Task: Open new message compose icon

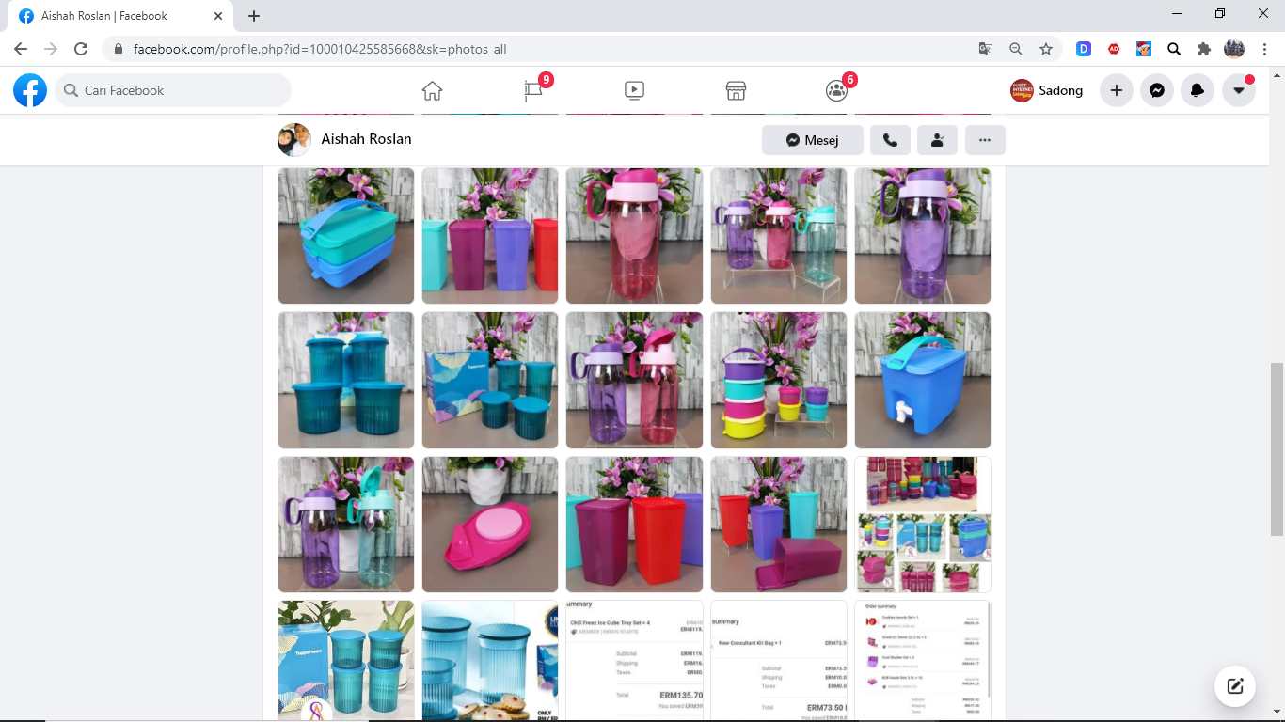Action: coord(1235,686)
